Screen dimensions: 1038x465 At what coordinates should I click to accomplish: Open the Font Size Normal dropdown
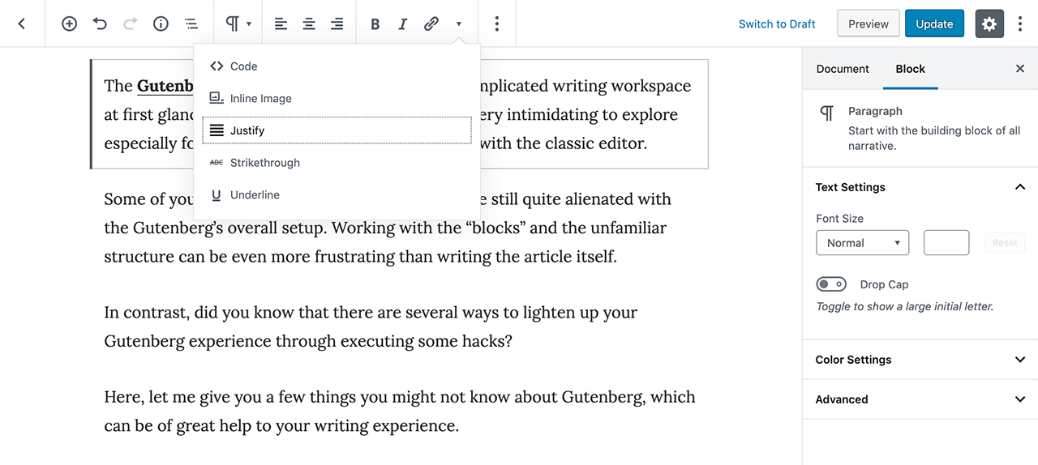(x=862, y=243)
